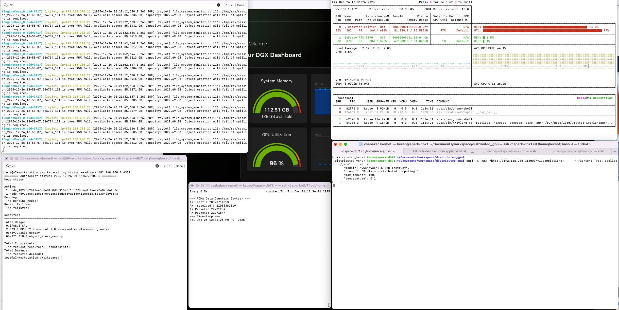
Task: Open search options dropdown in top find bar
Action: 6,5
